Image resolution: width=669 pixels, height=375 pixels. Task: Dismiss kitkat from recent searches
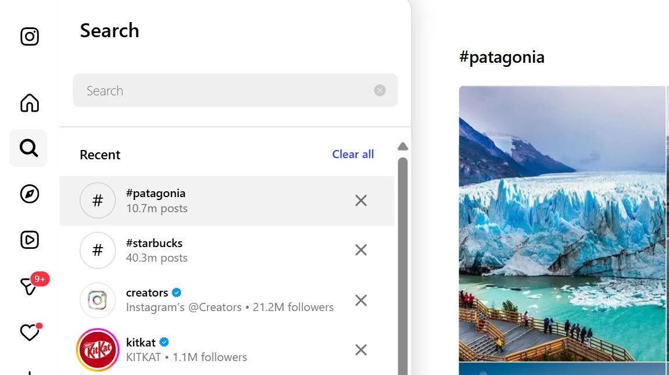coord(360,349)
